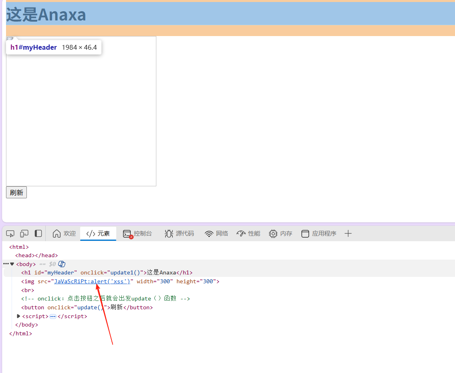Switch to the 元素 elements tab
This screenshot has width=455, height=373.
point(98,234)
